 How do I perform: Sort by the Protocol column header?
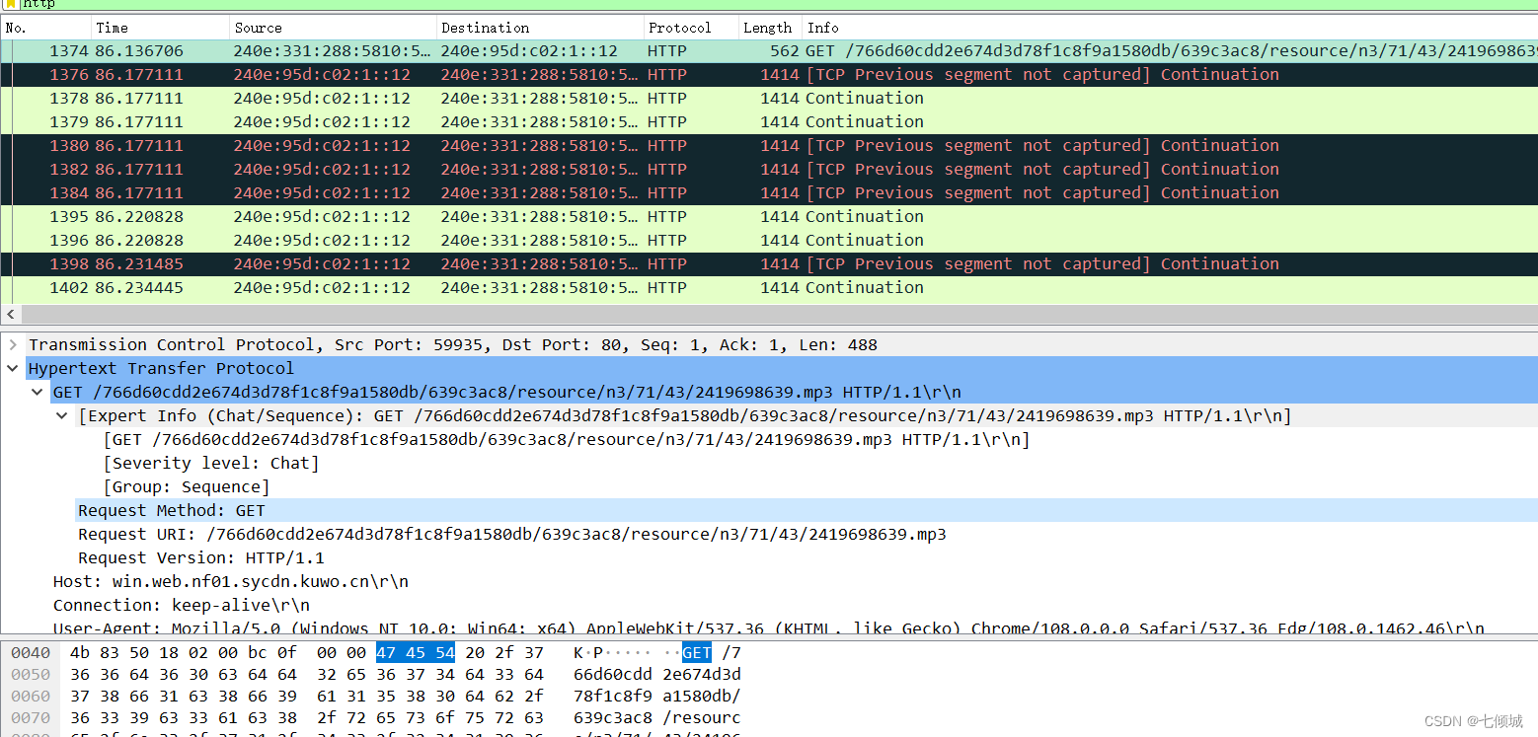click(x=689, y=28)
